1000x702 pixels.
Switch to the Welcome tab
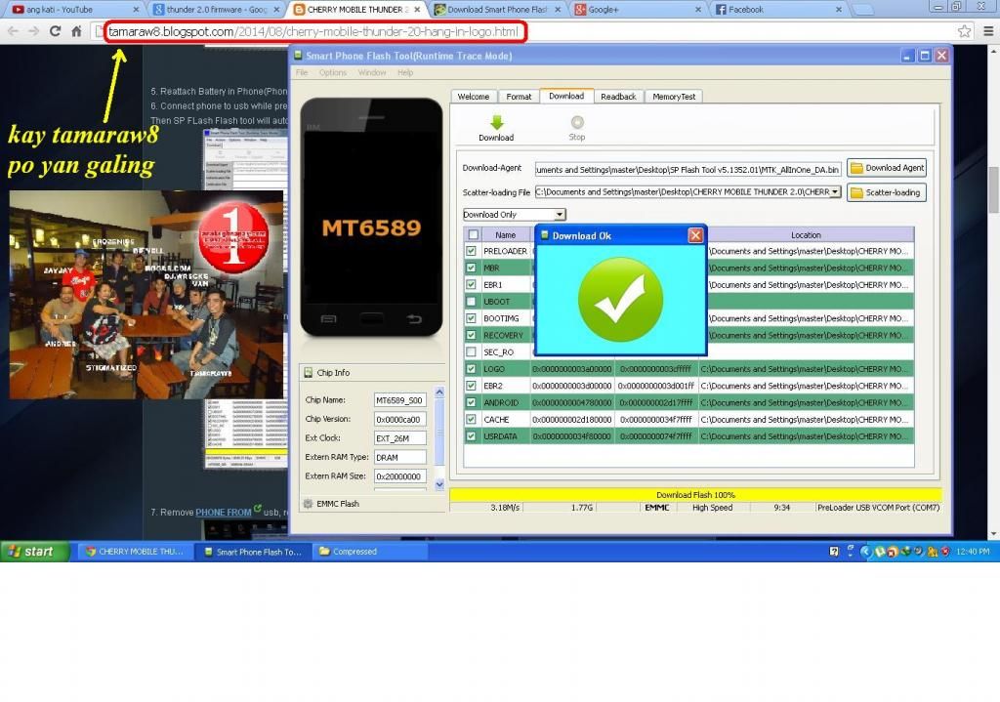474,97
